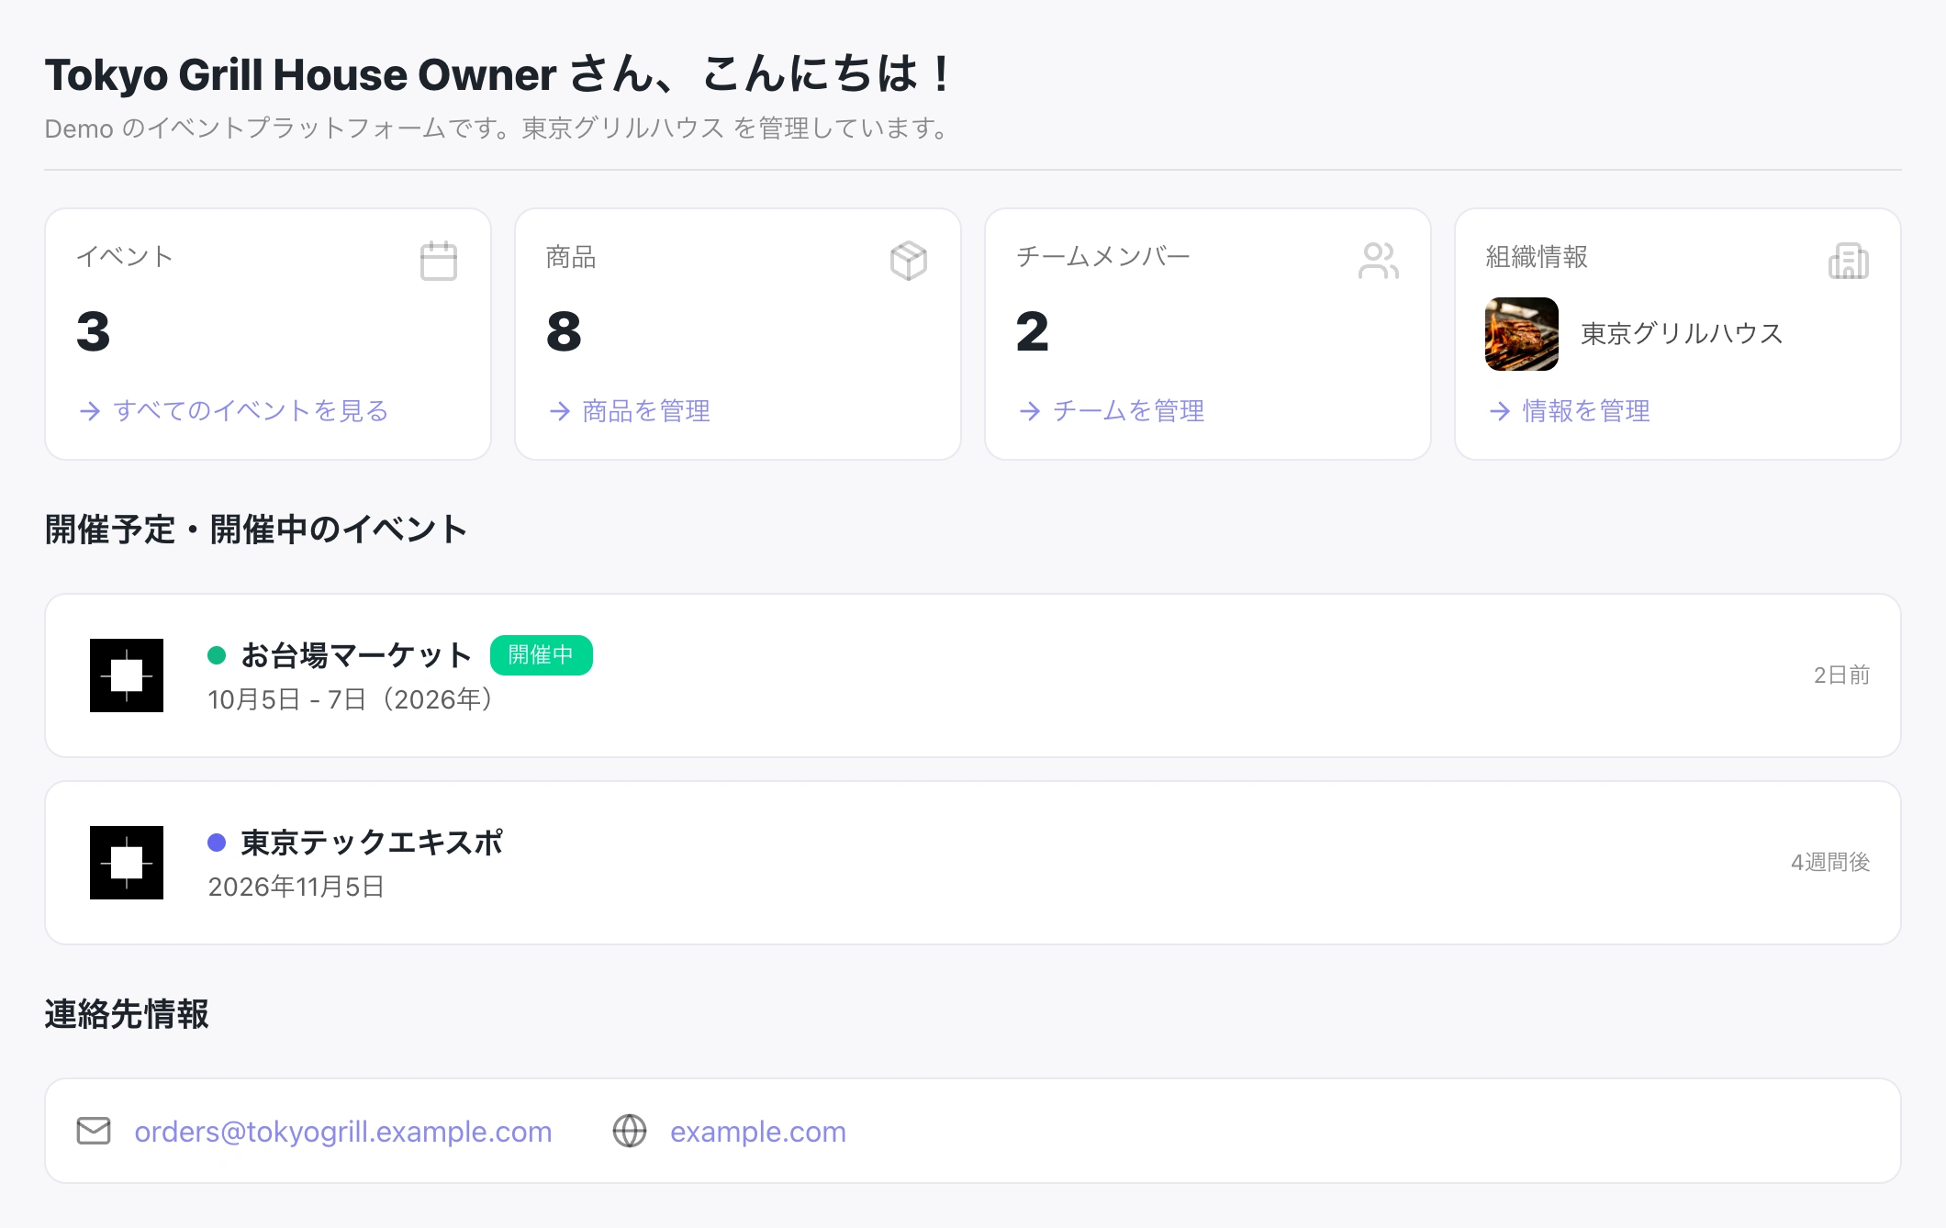The width and height of the screenshot is (1946, 1228).
Task: Click the building icon in 組織情報 card
Action: pyautogui.click(x=1849, y=261)
